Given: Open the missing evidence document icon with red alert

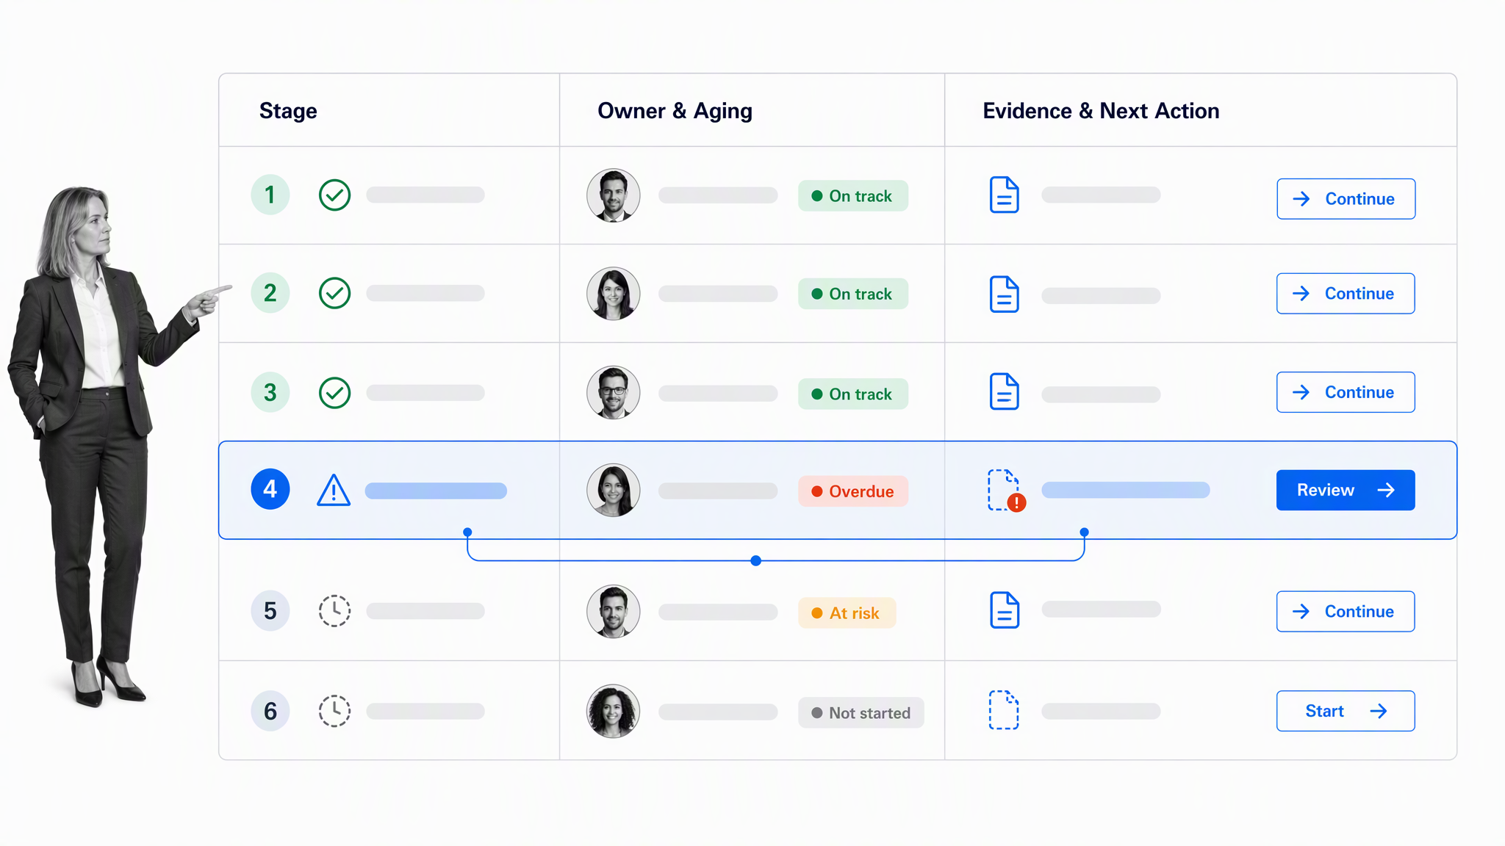Looking at the screenshot, I should pos(1006,491).
